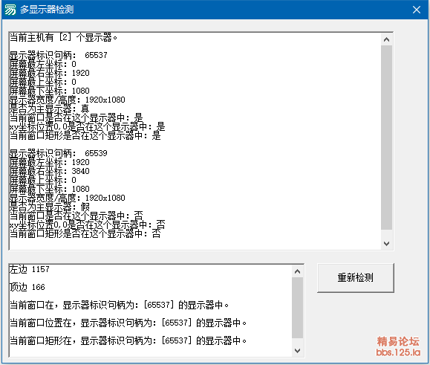Click the first handle line showing 65537
This screenshot has height=365, width=430.
click(x=59, y=55)
